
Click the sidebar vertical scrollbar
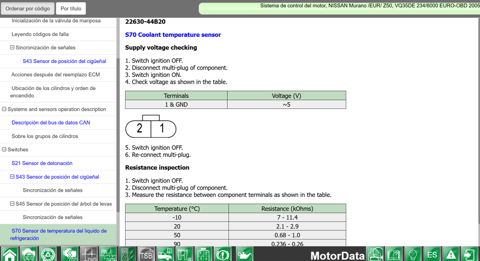(x=118, y=134)
